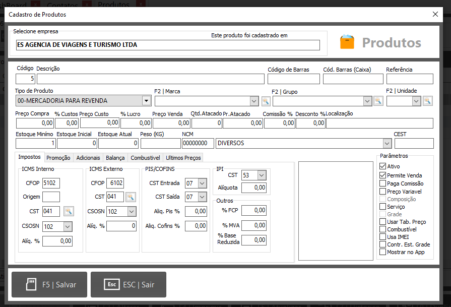Enable the Paga Comissão checkbox
The image size is (451, 307).
(x=382, y=183)
